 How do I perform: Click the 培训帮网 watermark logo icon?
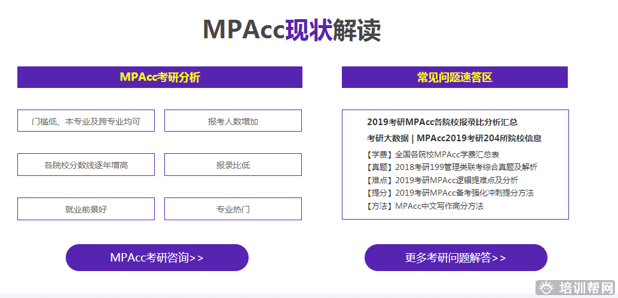pyautogui.click(x=545, y=288)
